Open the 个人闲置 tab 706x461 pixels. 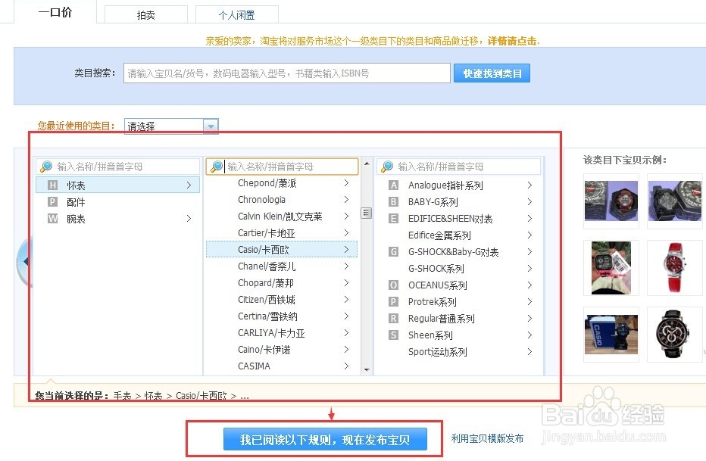point(237,15)
